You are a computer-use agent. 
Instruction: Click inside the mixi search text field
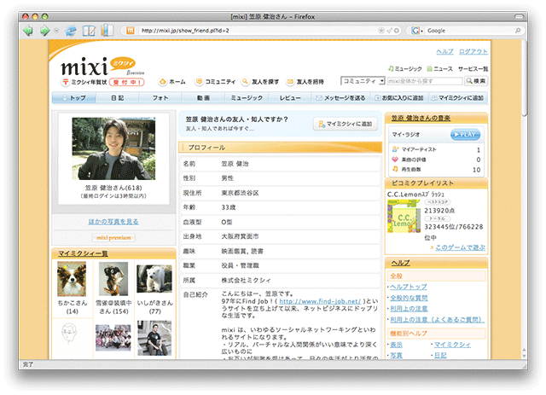coord(423,81)
